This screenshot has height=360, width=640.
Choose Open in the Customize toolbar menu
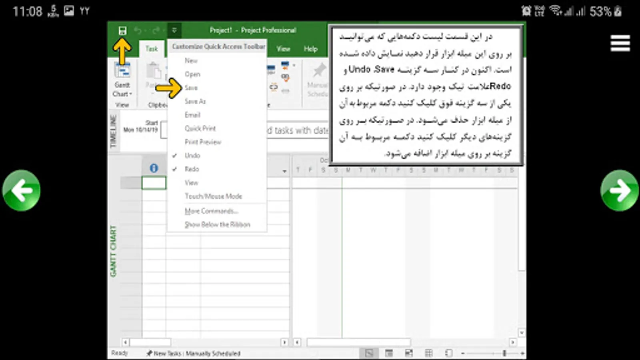coord(192,74)
